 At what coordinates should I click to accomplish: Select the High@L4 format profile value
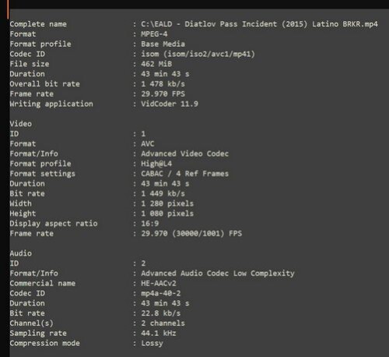pos(156,164)
